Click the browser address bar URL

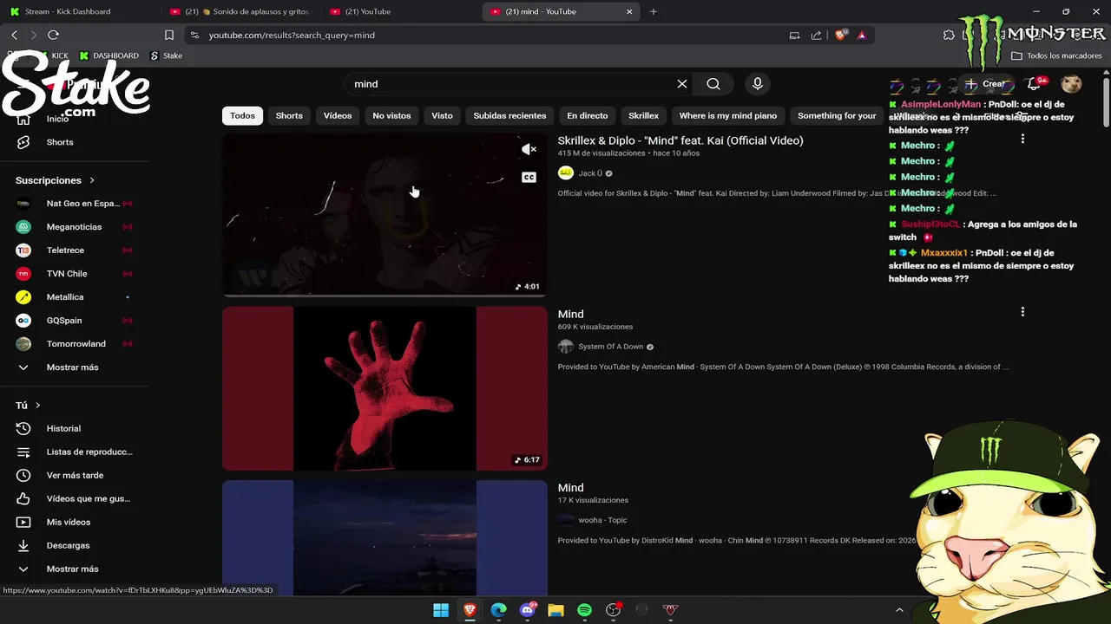292,36
